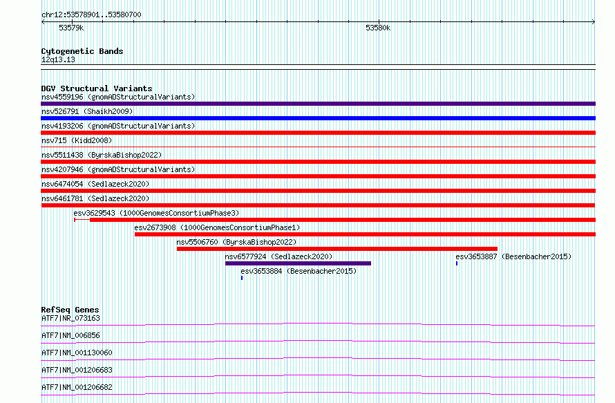Open the ATF7|NM_001130060 transcript label

pos(77,353)
